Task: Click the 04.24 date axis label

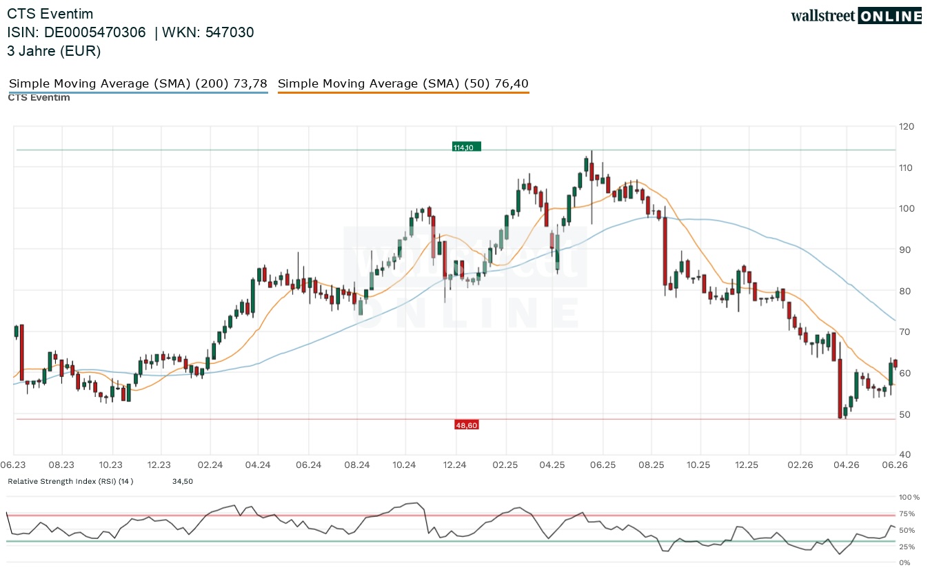Action: click(x=257, y=465)
